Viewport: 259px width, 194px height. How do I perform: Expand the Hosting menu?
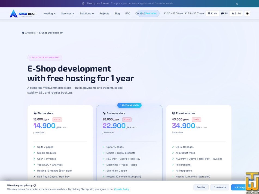(x=49, y=14)
